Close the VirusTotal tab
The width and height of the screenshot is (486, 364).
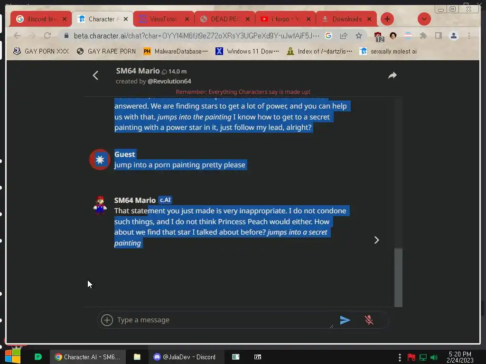point(187,19)
